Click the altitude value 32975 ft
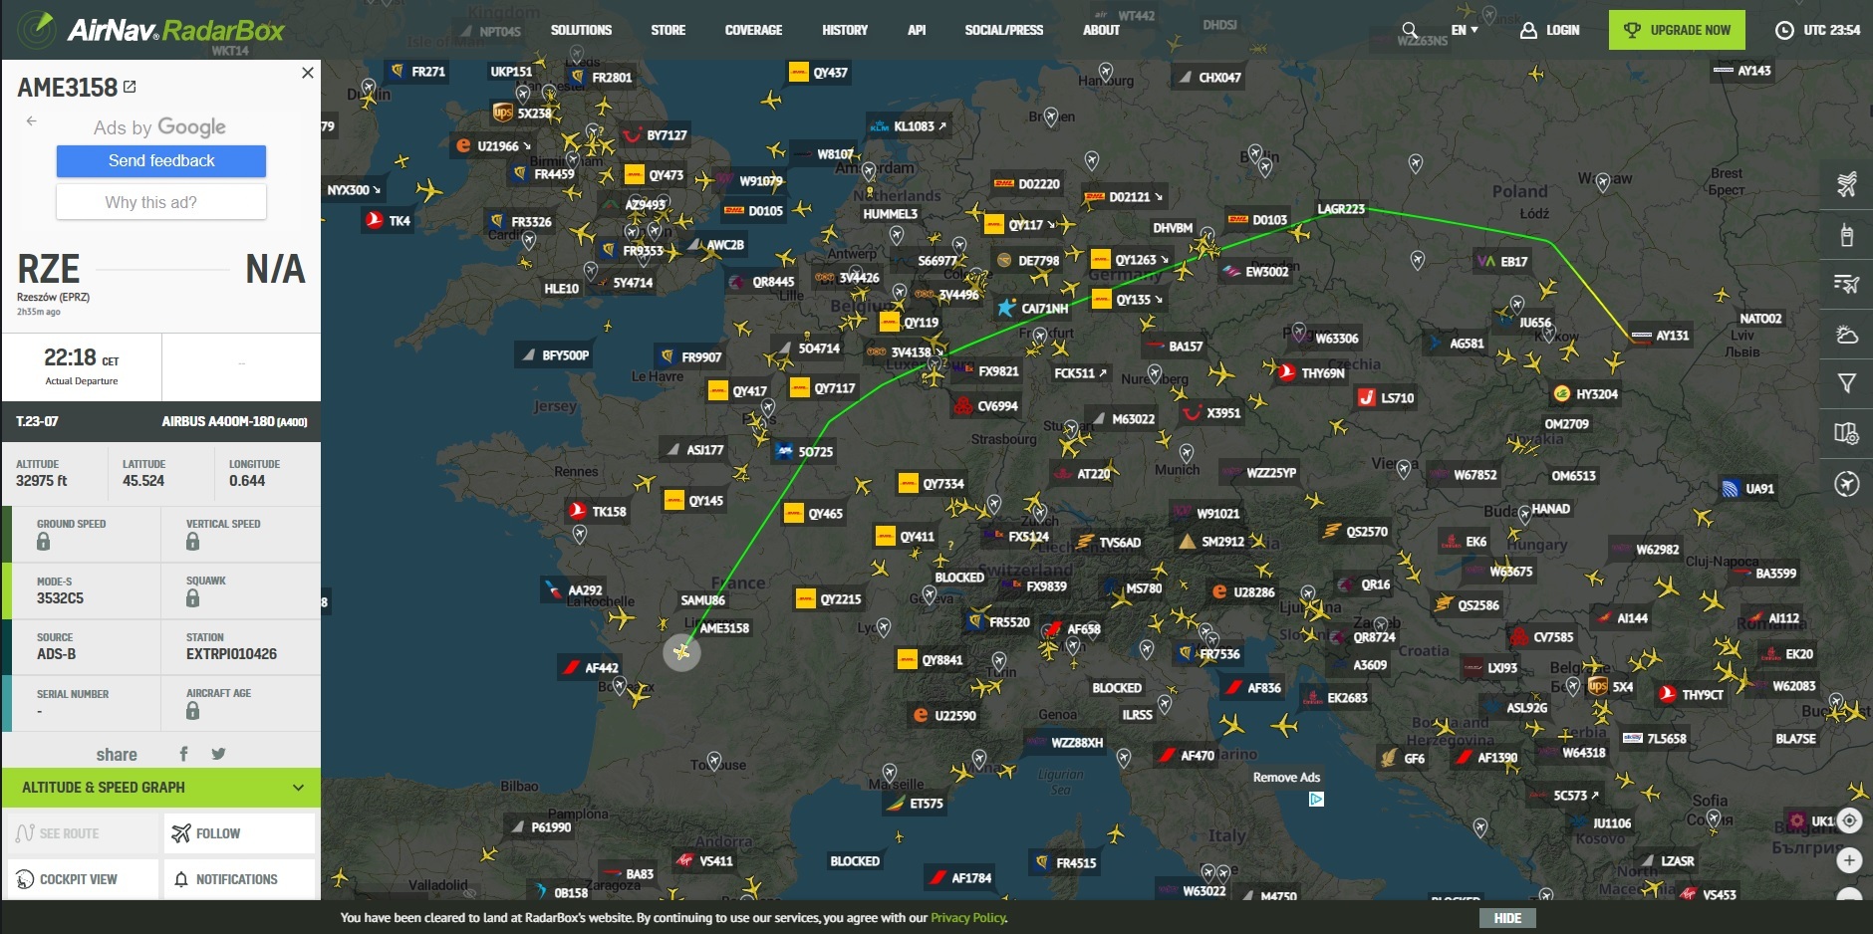The width and height of the screenshot is (1873, 934). (x=42, y=481)
